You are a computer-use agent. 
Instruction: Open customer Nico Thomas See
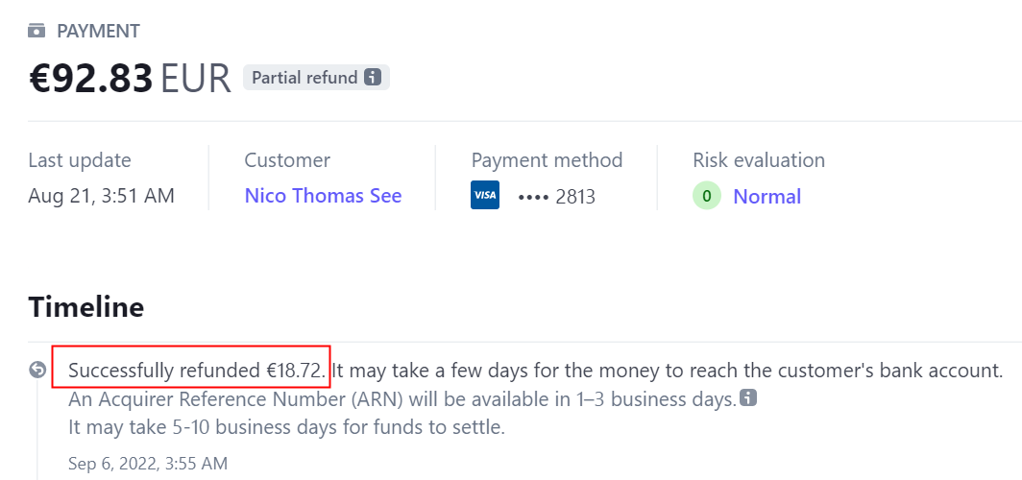[323, 196]
